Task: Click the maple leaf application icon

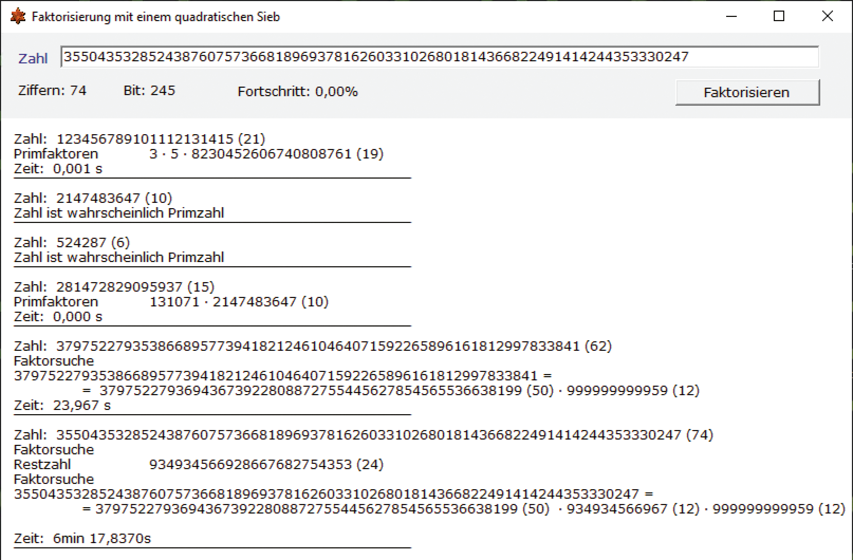Action: tap(18, 17)
